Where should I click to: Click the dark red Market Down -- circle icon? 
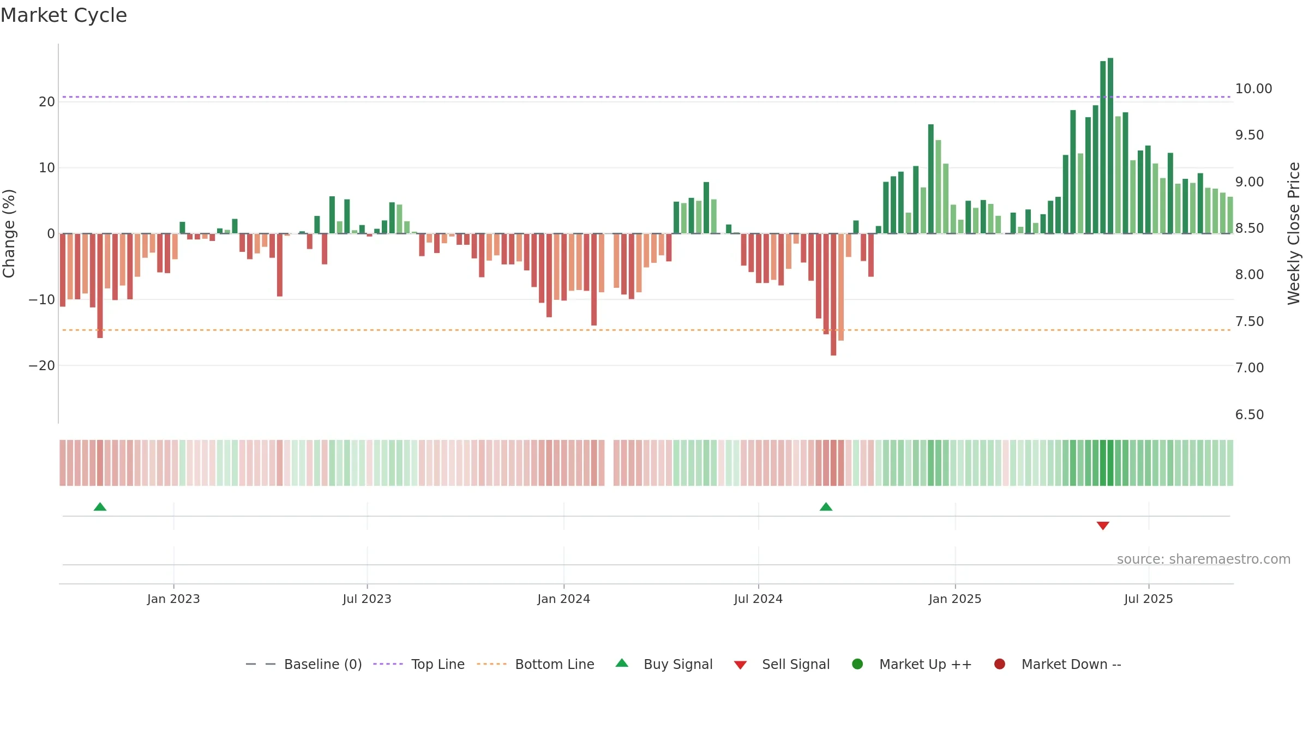pyautogui.click(x=1000, y=664)
